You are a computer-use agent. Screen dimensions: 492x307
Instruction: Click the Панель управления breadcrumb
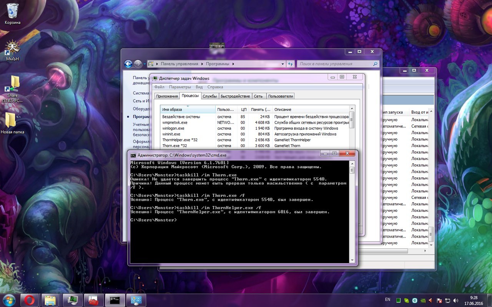coord(180,64)
